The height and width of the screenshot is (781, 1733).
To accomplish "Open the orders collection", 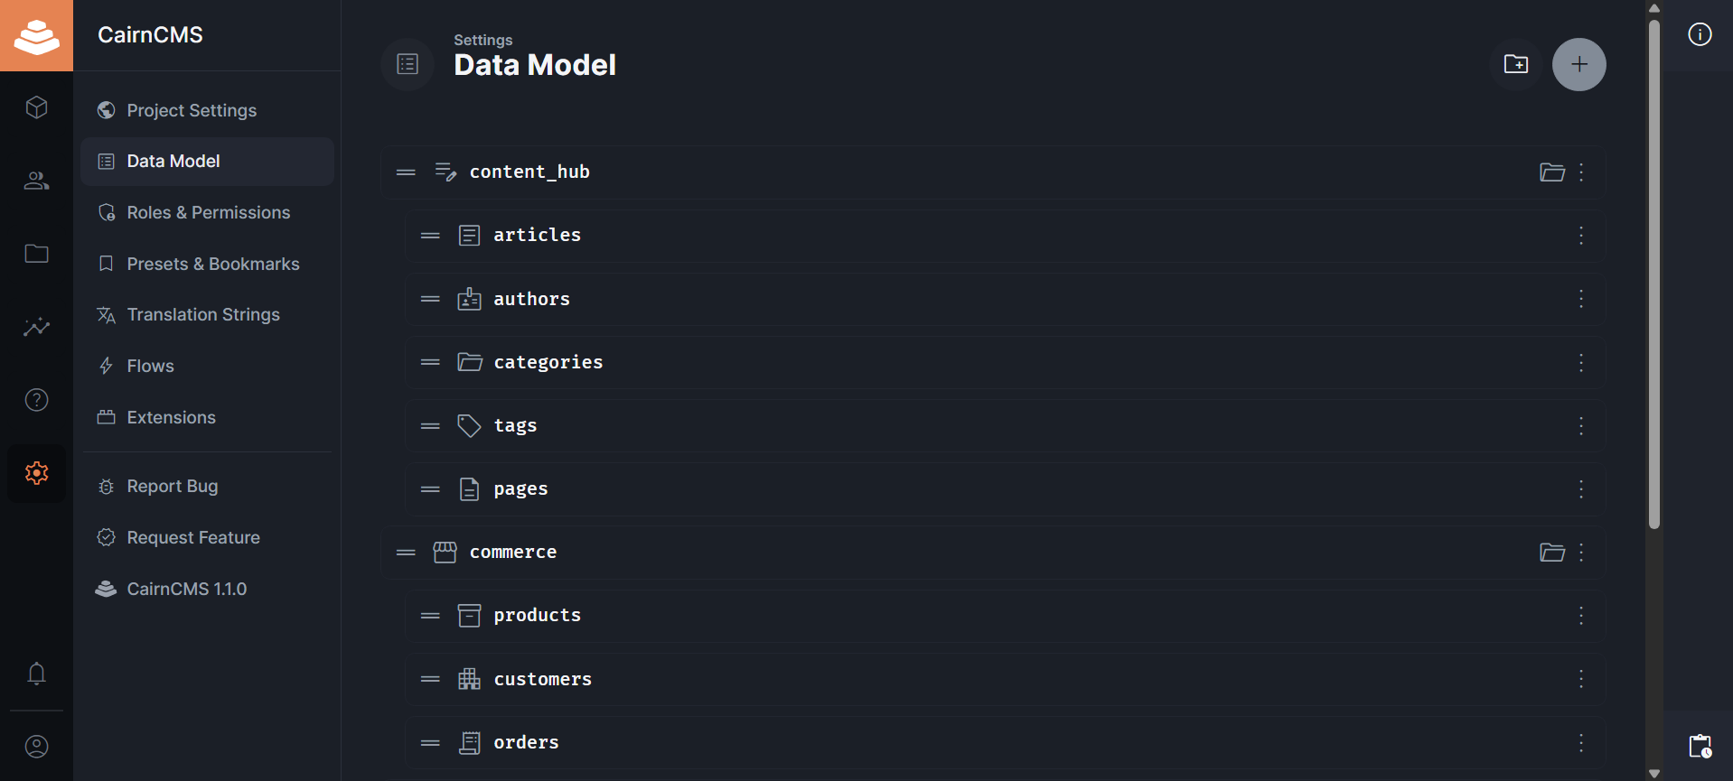I will point(1005,743).
